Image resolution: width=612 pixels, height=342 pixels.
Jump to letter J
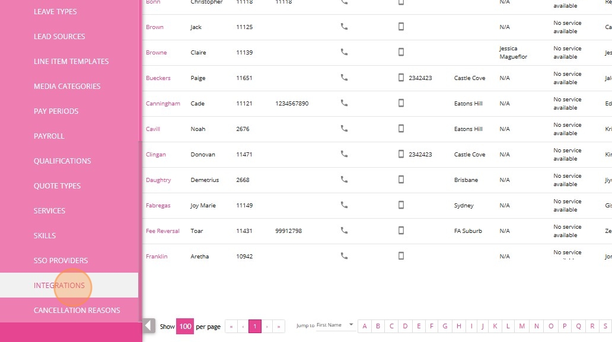(x=483, y=327)
